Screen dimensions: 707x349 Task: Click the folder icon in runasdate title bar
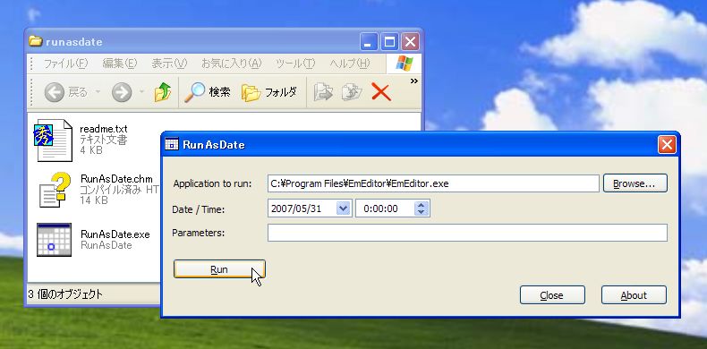click(36, 41)
